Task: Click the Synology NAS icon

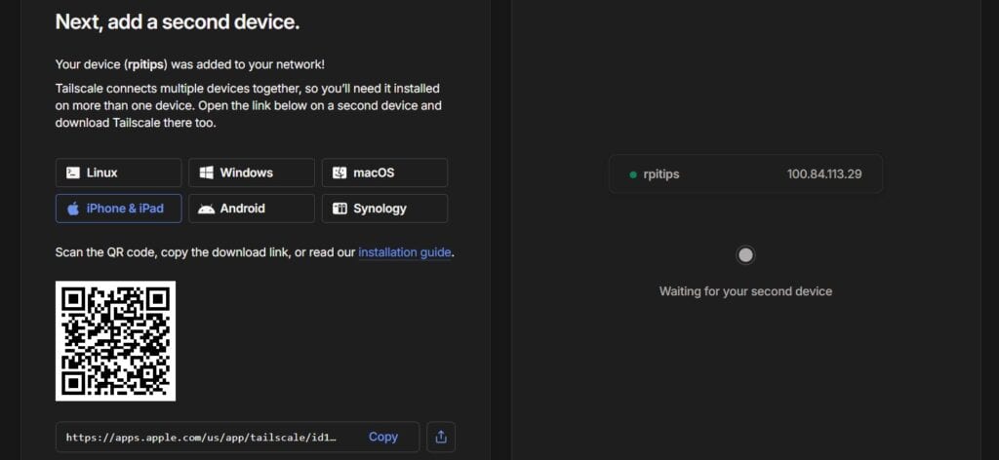Action: pyautogui.click(x=340, y=209)
